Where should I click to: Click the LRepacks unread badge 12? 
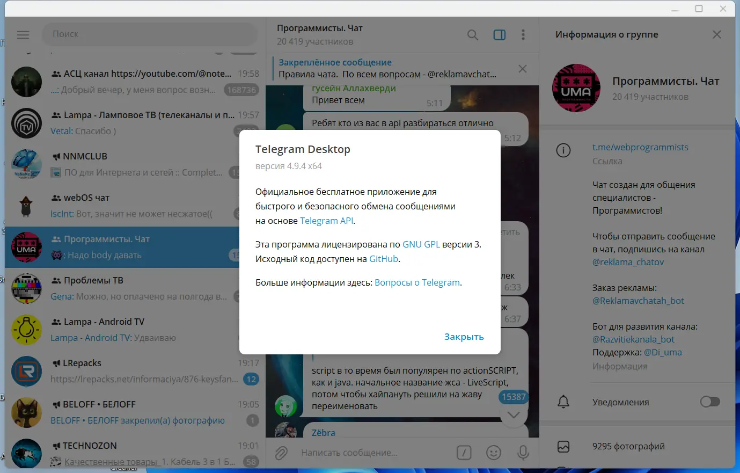[x=251, y=379]
